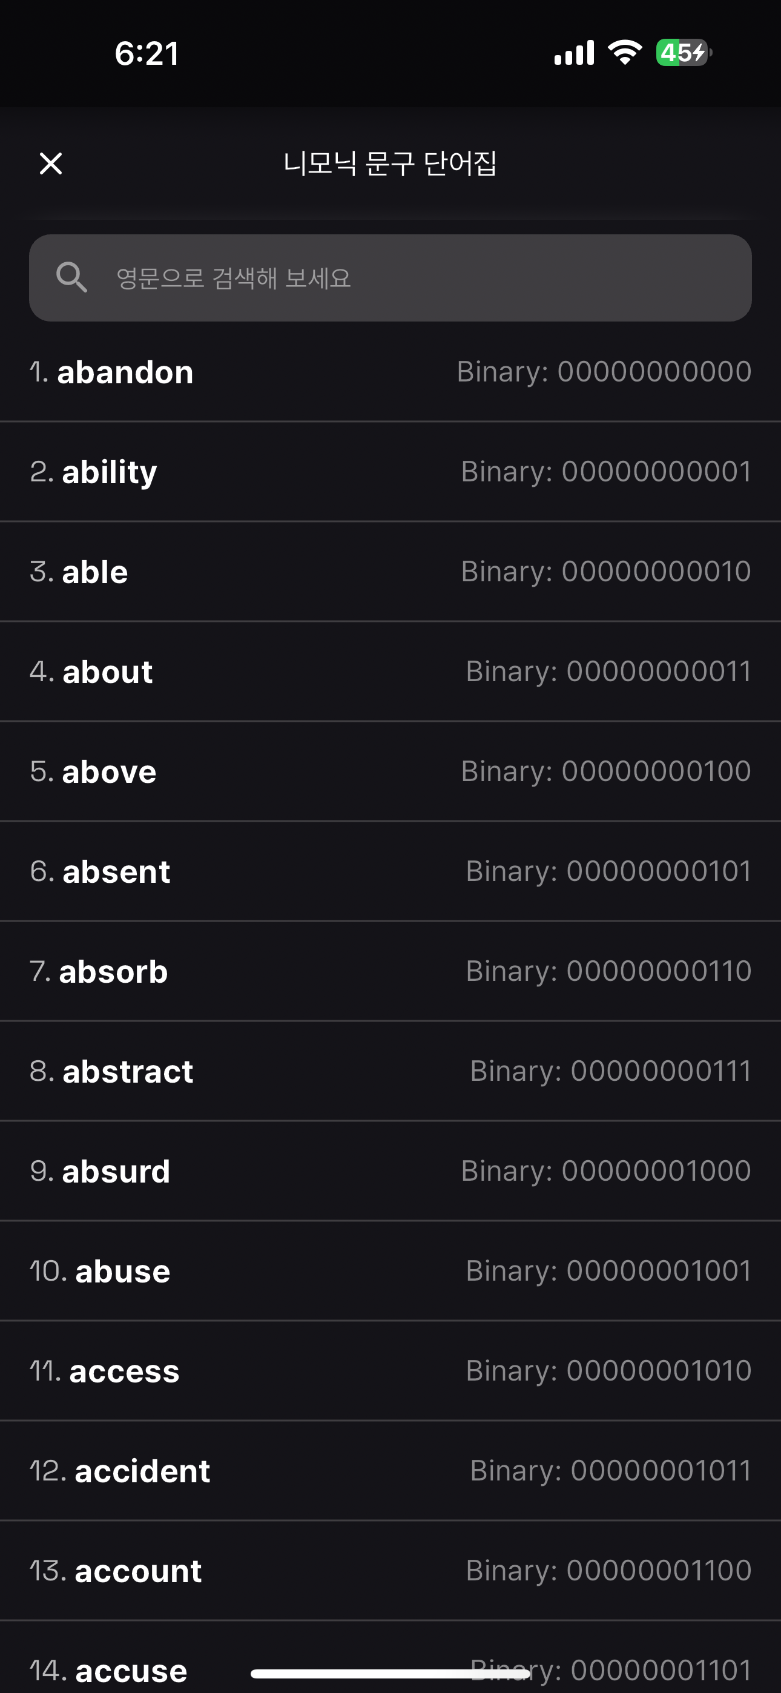
Task: Tap the "able" list item
Action: pos(94,572)
